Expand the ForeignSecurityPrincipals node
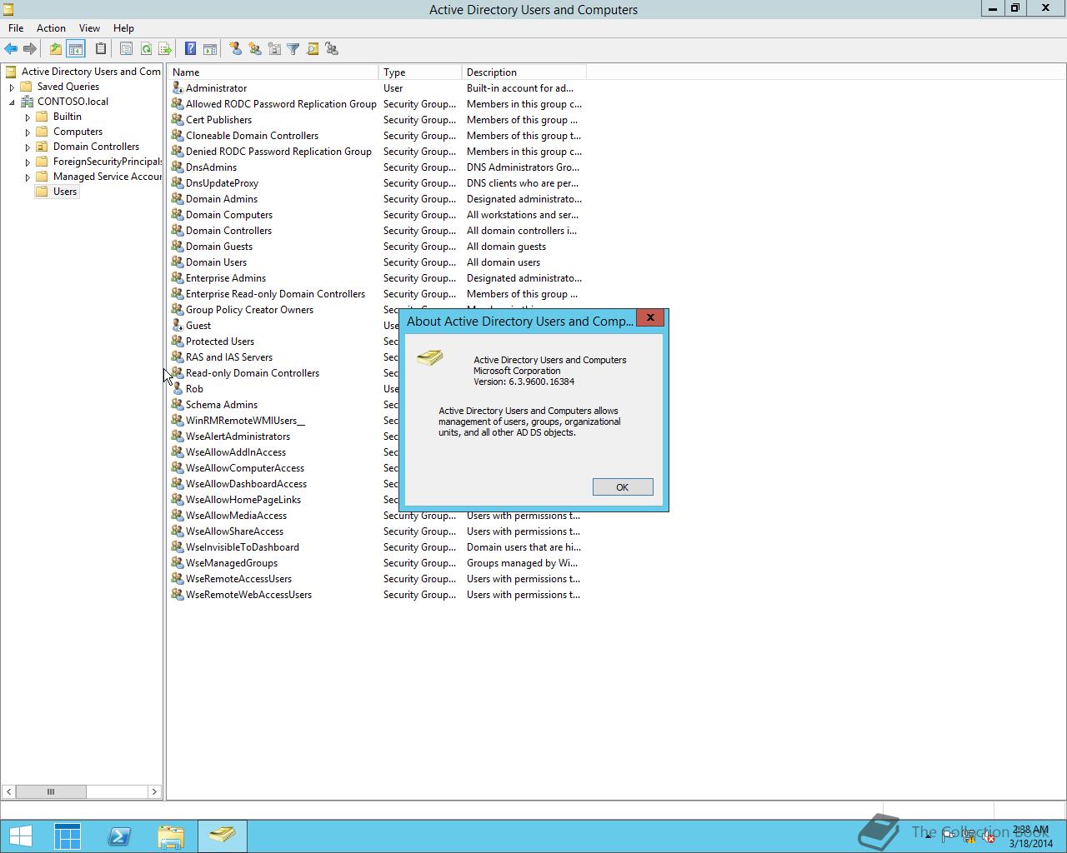1067x853 pixels. (28, 162)
